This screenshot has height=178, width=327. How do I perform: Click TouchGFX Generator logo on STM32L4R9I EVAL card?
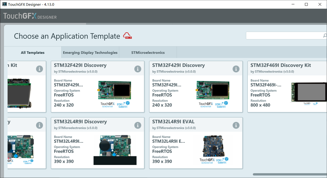(x=207, y=161)
